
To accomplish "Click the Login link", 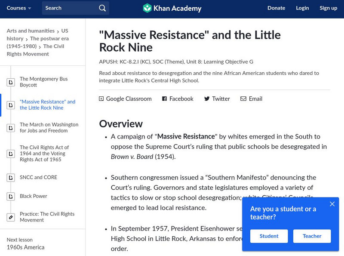I will 302,8.
